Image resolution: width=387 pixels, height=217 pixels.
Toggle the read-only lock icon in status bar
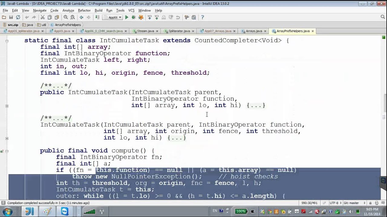[x=371, y=203]
